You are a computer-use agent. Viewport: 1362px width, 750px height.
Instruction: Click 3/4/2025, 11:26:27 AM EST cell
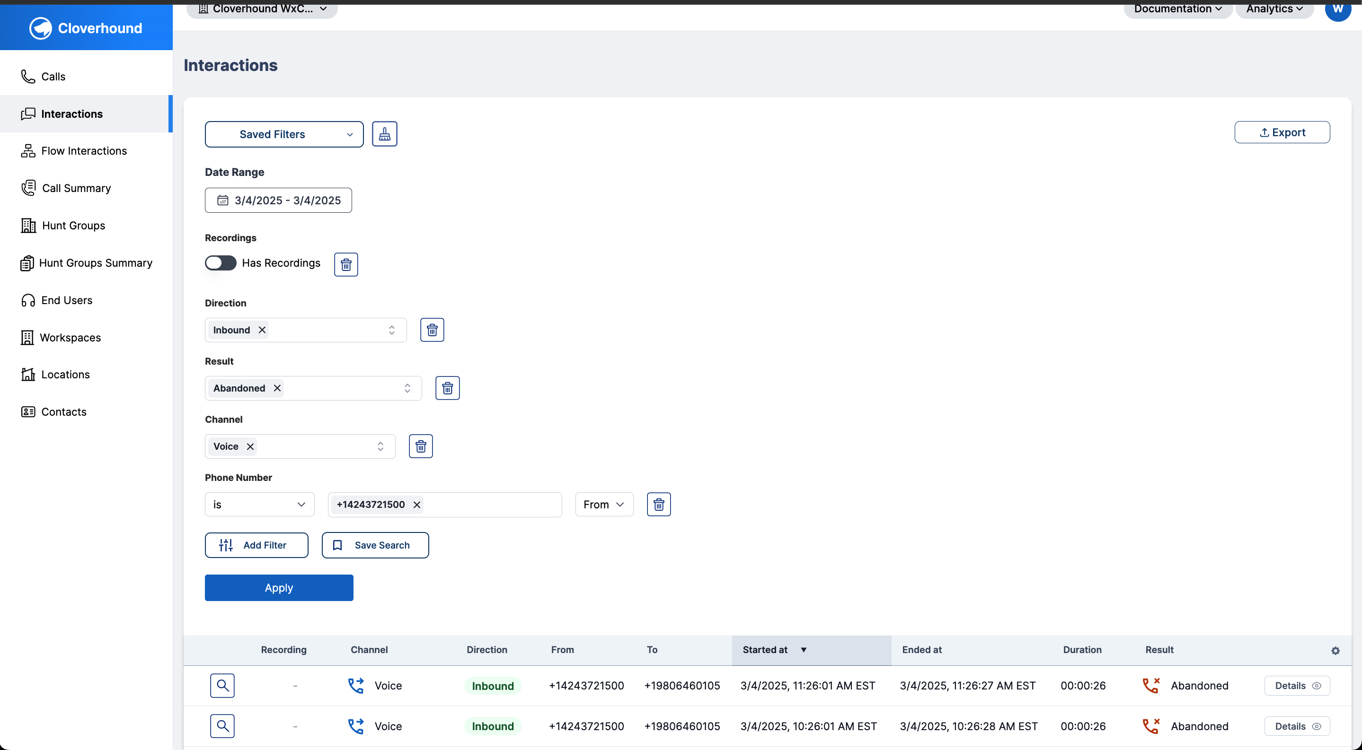[968, 686]
